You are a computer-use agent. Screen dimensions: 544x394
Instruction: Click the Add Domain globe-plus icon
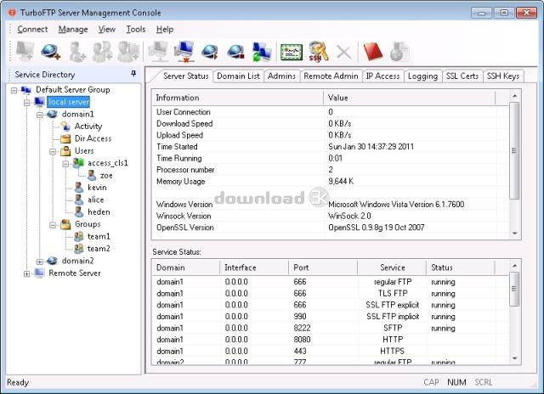51,51
